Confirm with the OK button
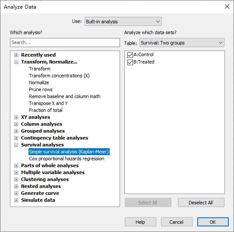Viewport: 234px width, 232px height. pos(213,222)
